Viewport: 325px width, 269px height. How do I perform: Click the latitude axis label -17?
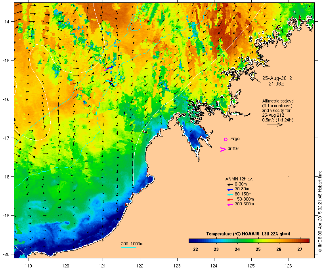6,138
